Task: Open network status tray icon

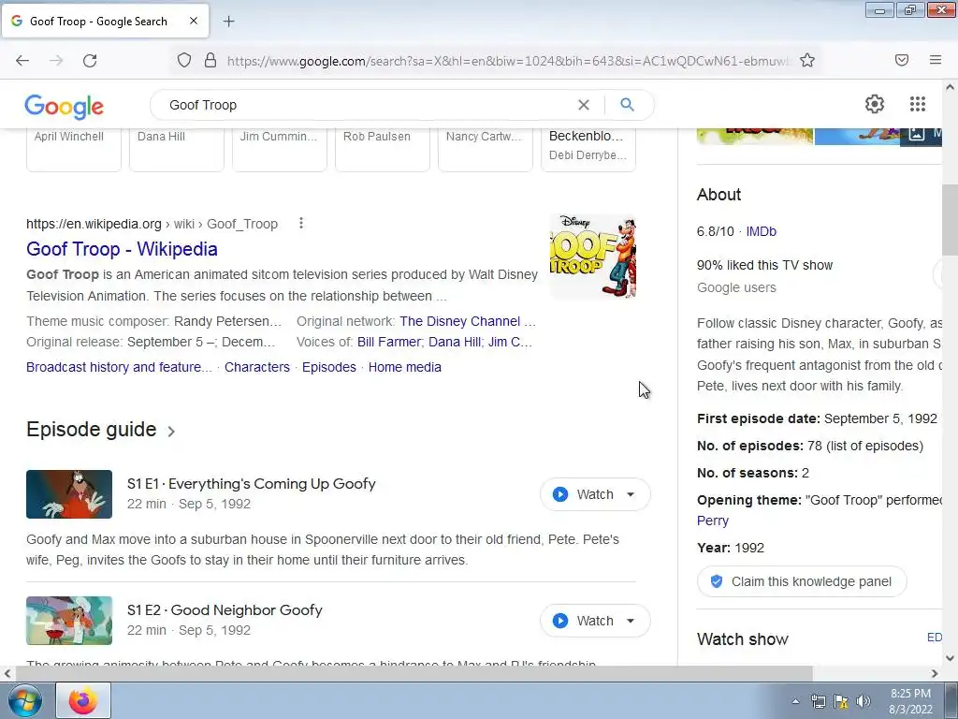Action: 818,701
